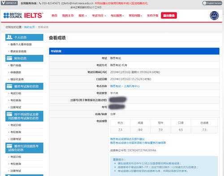Click the 雅思生活技能类考试 section header icon
The height and width of the screenshot is (176, 224).
click(x=9, y=146)
